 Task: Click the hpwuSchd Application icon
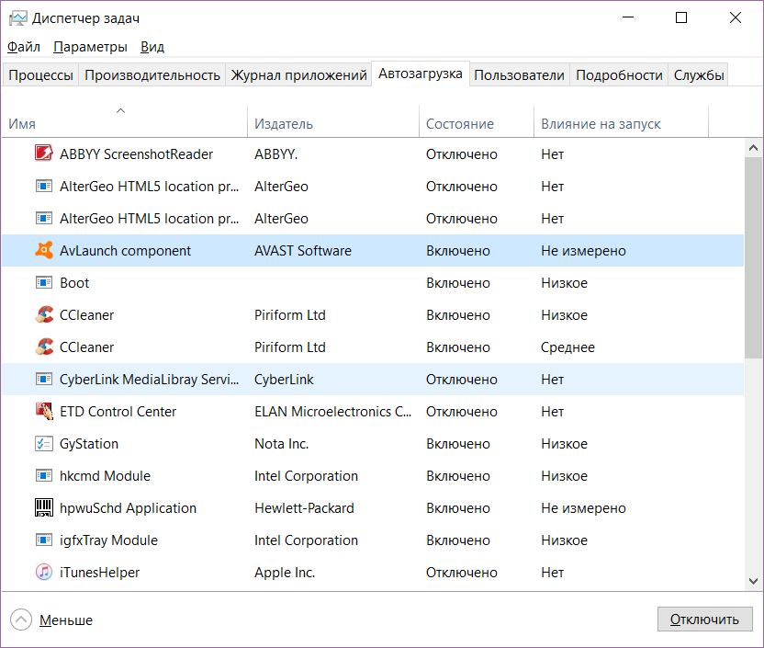[44, 507]
